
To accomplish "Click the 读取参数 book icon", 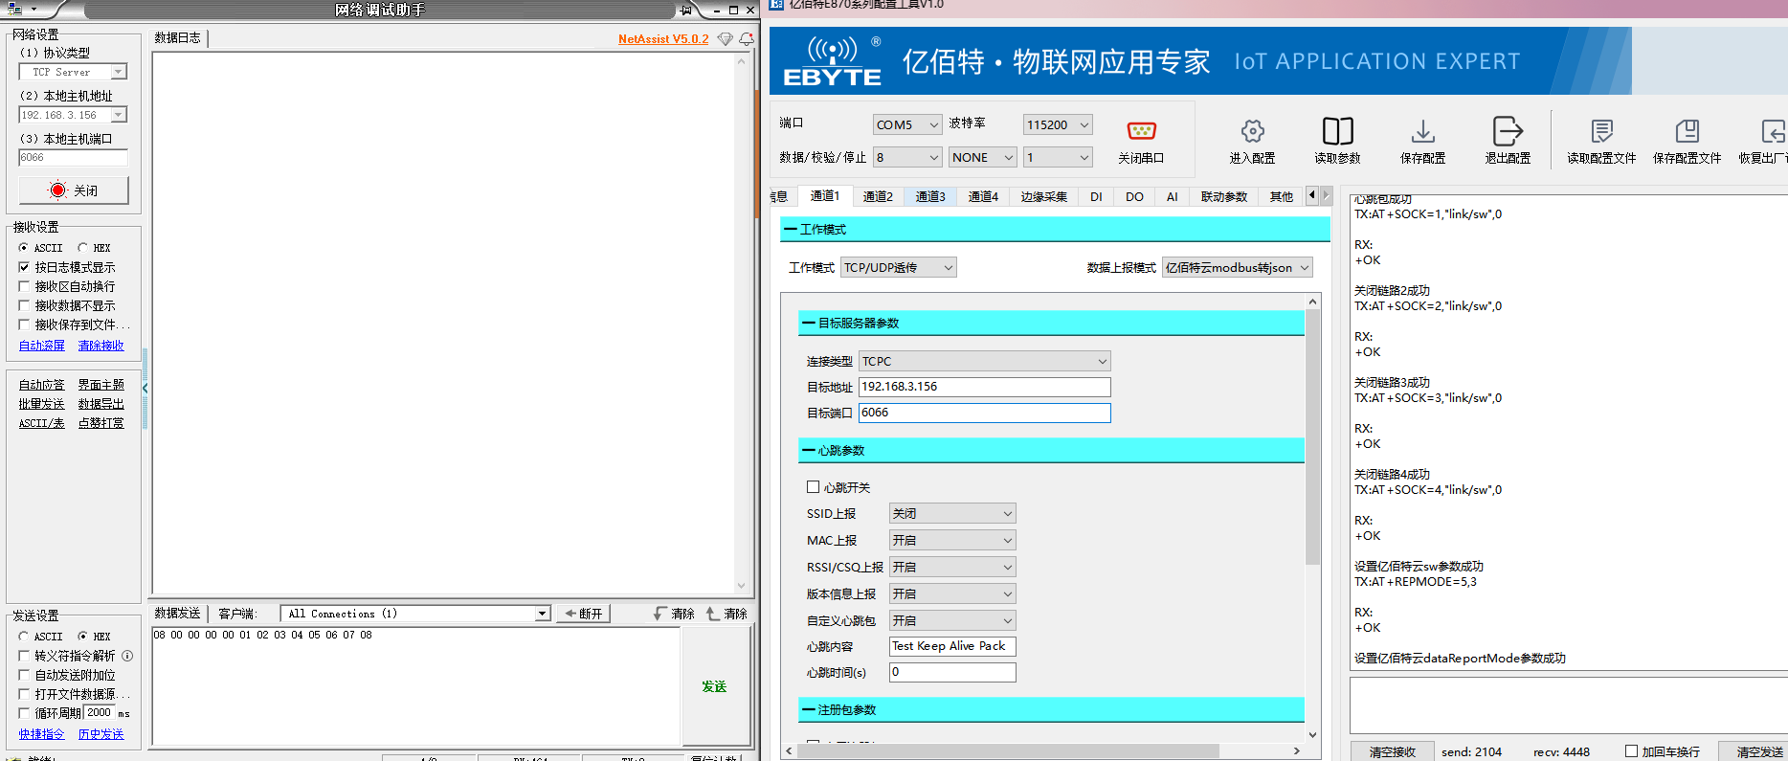I will [x=1337, y=131].
